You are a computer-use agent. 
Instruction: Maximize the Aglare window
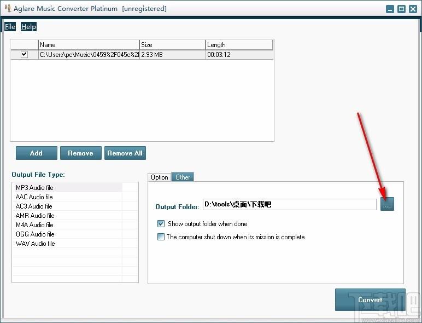pyautogui.click(x=401, y=9)
